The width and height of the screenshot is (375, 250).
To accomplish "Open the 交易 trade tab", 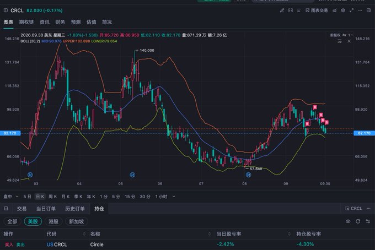I will point(22,209).
